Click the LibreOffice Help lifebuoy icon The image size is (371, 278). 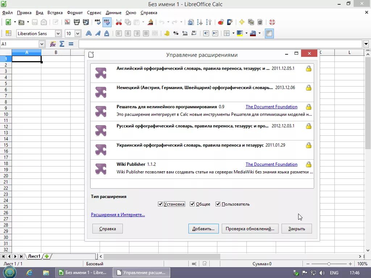coord(272,22)
